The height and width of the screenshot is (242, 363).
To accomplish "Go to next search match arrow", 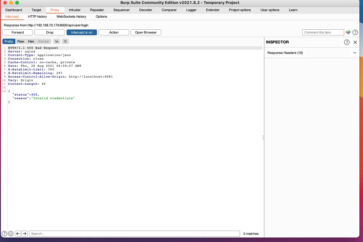I will (x=25, y=234).
